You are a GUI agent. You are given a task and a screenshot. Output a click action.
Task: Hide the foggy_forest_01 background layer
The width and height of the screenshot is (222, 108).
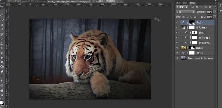[177, 58]
